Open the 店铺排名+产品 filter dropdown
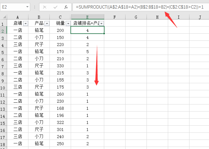The image size is (209, 149). click(x=102, y=24)
